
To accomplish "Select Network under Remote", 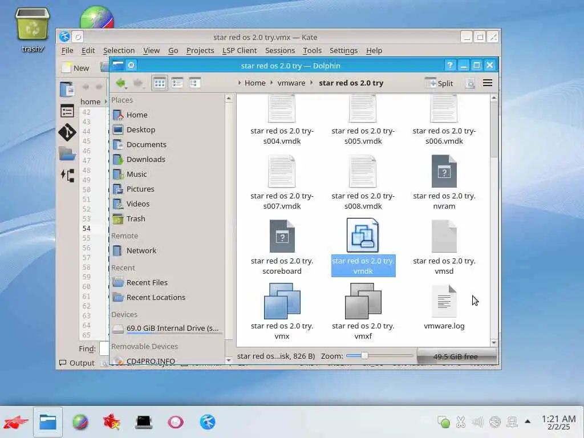I will click(168, 251).
